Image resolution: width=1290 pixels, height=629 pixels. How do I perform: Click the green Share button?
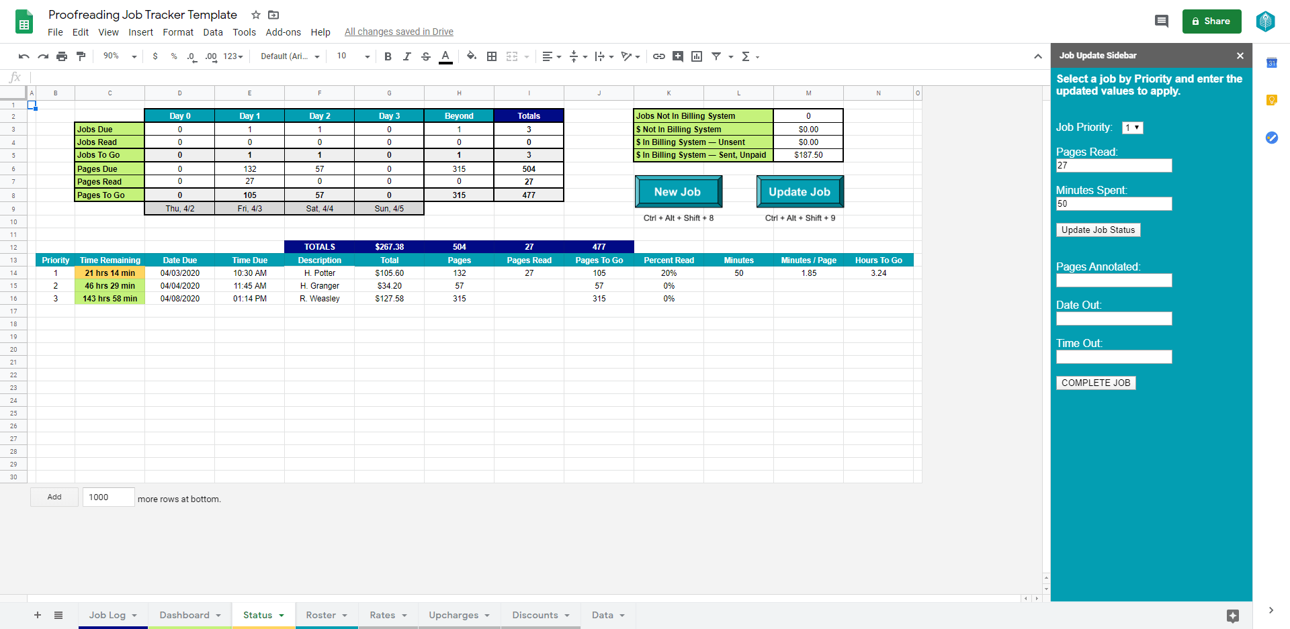[1211, 21]
